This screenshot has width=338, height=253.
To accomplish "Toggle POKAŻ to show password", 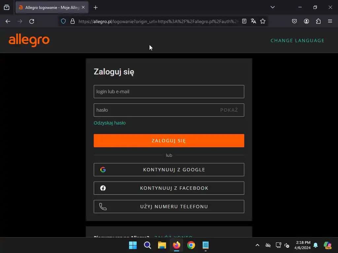I will coord(229,110).
